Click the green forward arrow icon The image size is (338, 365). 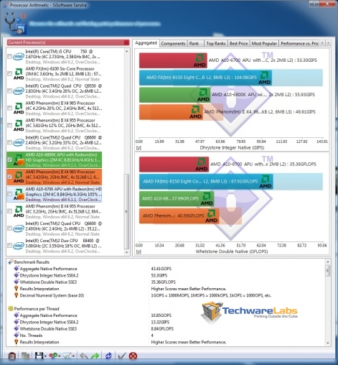pyautogui.click(x=95, y=356)
